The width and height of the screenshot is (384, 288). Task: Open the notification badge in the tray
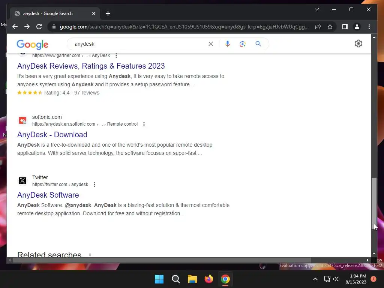[x=373, y=279]
